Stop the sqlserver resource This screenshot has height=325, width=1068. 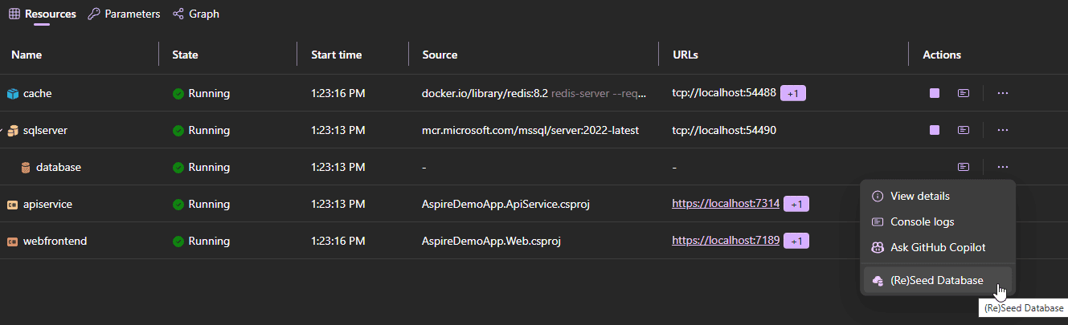[934, 130]
